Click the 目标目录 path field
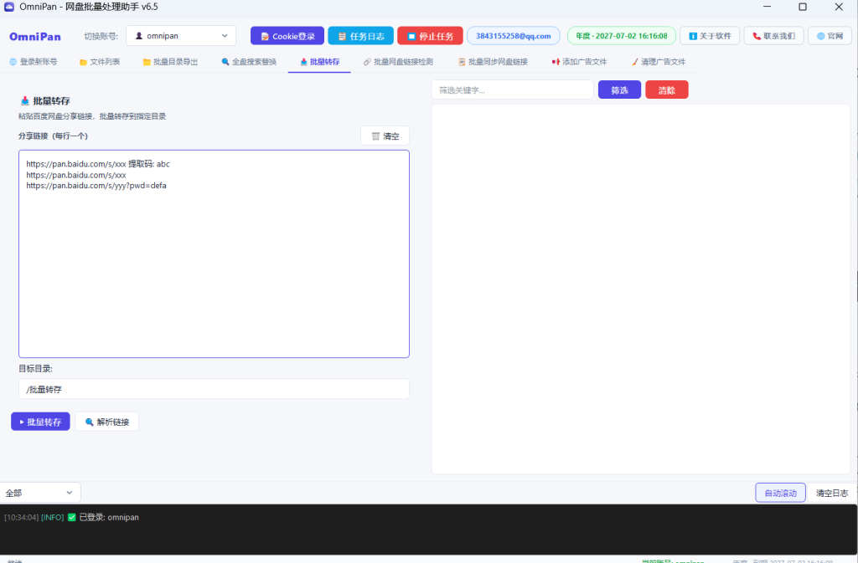The height and width of the screenshot is (563, 858). click(x=214, y=389)
